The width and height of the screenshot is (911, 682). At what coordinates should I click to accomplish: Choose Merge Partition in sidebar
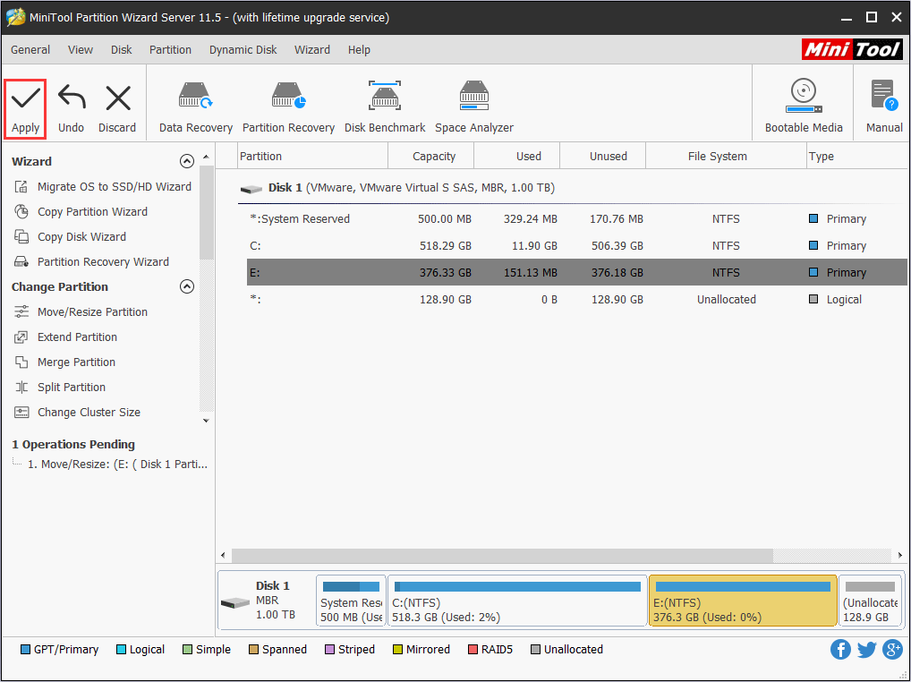click(65, 362)
